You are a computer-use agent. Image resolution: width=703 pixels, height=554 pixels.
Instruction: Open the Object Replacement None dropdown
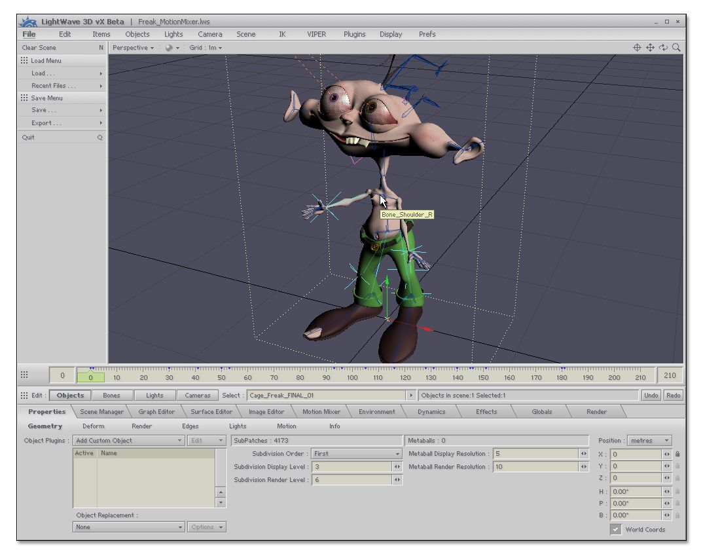129,527
